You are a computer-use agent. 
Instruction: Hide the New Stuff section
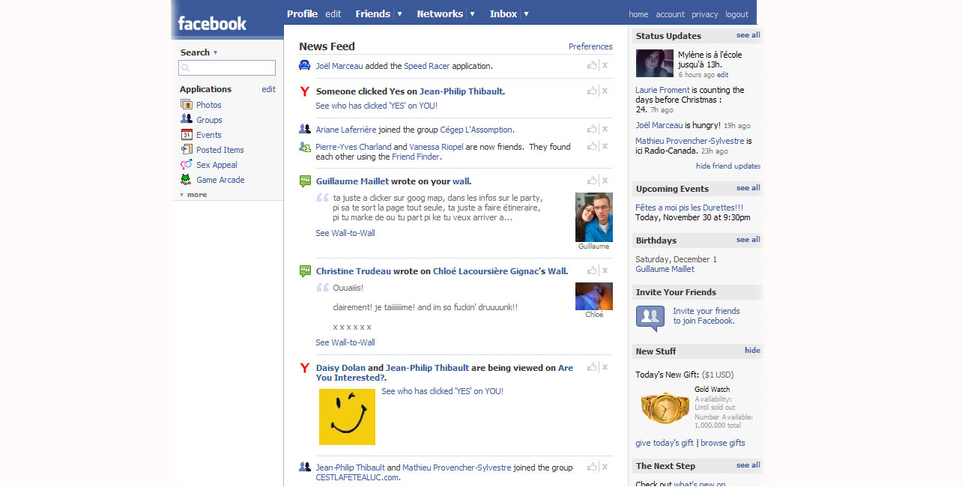(752, 351)
